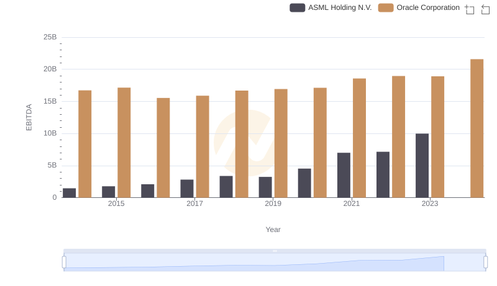Click the 2023 x-axis label
The image size is (497, 286).
pos(430,203)
